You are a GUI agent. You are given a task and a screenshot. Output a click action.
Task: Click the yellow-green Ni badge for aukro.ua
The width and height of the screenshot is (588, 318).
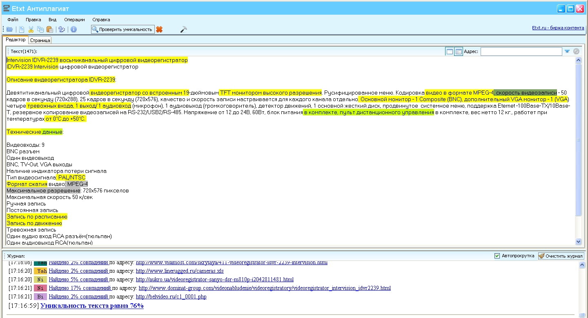point(40,280)
